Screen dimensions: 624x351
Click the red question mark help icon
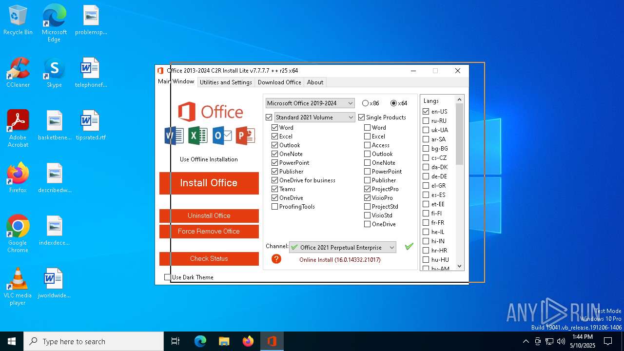pyautogui.click(x=276, y=259)
